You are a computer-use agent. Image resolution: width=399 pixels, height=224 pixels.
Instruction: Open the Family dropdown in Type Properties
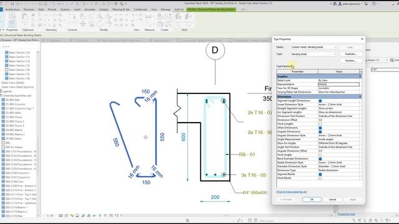click(314, 47)
